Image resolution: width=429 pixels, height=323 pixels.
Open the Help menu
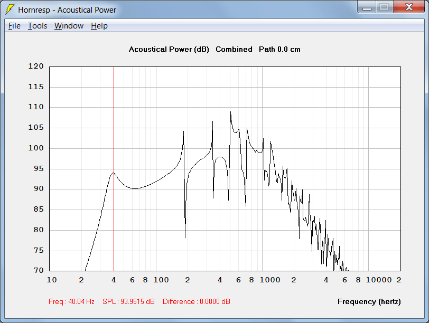[x=99, y=26]
